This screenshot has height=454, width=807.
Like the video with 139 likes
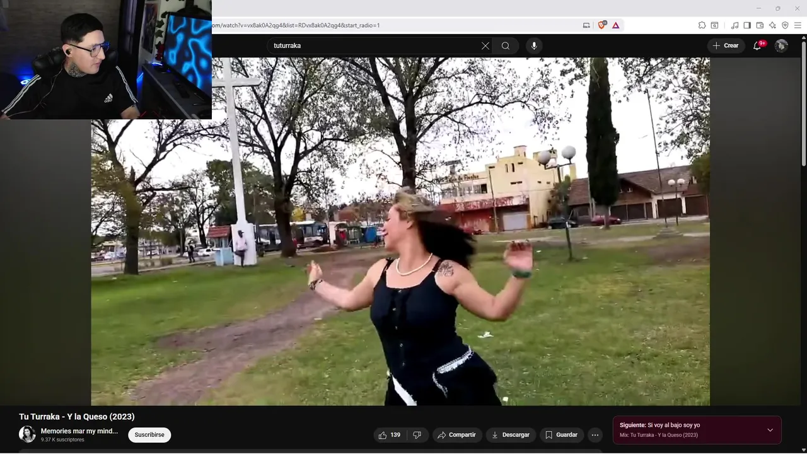point(389,435)
